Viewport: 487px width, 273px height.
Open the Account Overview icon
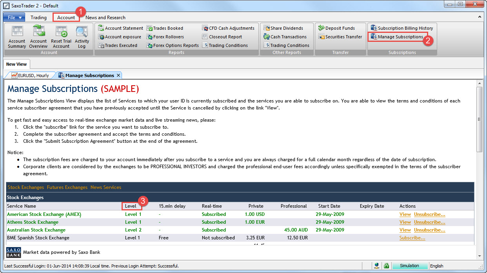(x=38, y=37)
